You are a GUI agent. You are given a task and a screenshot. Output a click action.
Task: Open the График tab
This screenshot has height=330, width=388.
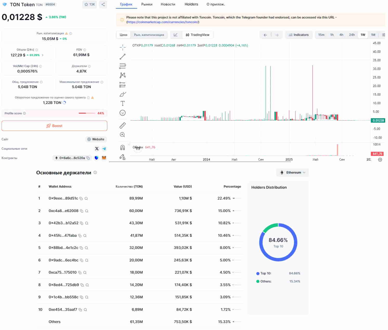tap(126, 4)
